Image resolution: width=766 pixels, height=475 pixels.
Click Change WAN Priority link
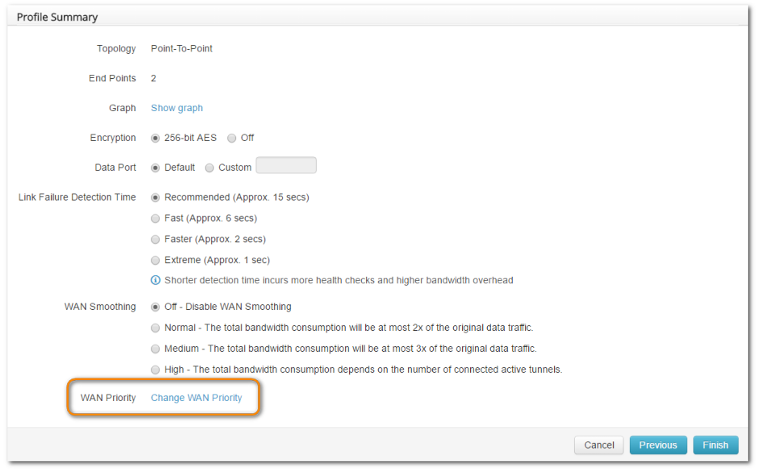tap(196, 398)
